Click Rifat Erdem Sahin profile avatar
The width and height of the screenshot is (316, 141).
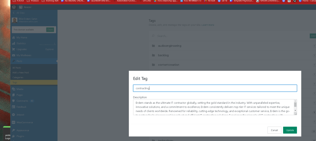tap(15, 20)
